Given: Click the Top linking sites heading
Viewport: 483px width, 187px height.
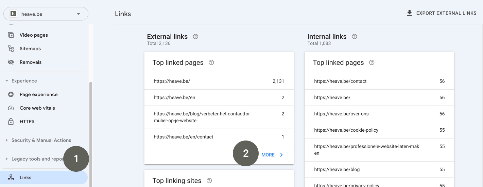Looking at the screenshot, I should [177, 181].
